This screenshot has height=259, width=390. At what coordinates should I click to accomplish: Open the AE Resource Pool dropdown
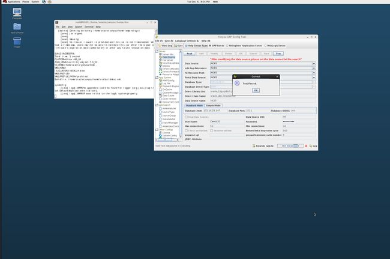[314, 73]
